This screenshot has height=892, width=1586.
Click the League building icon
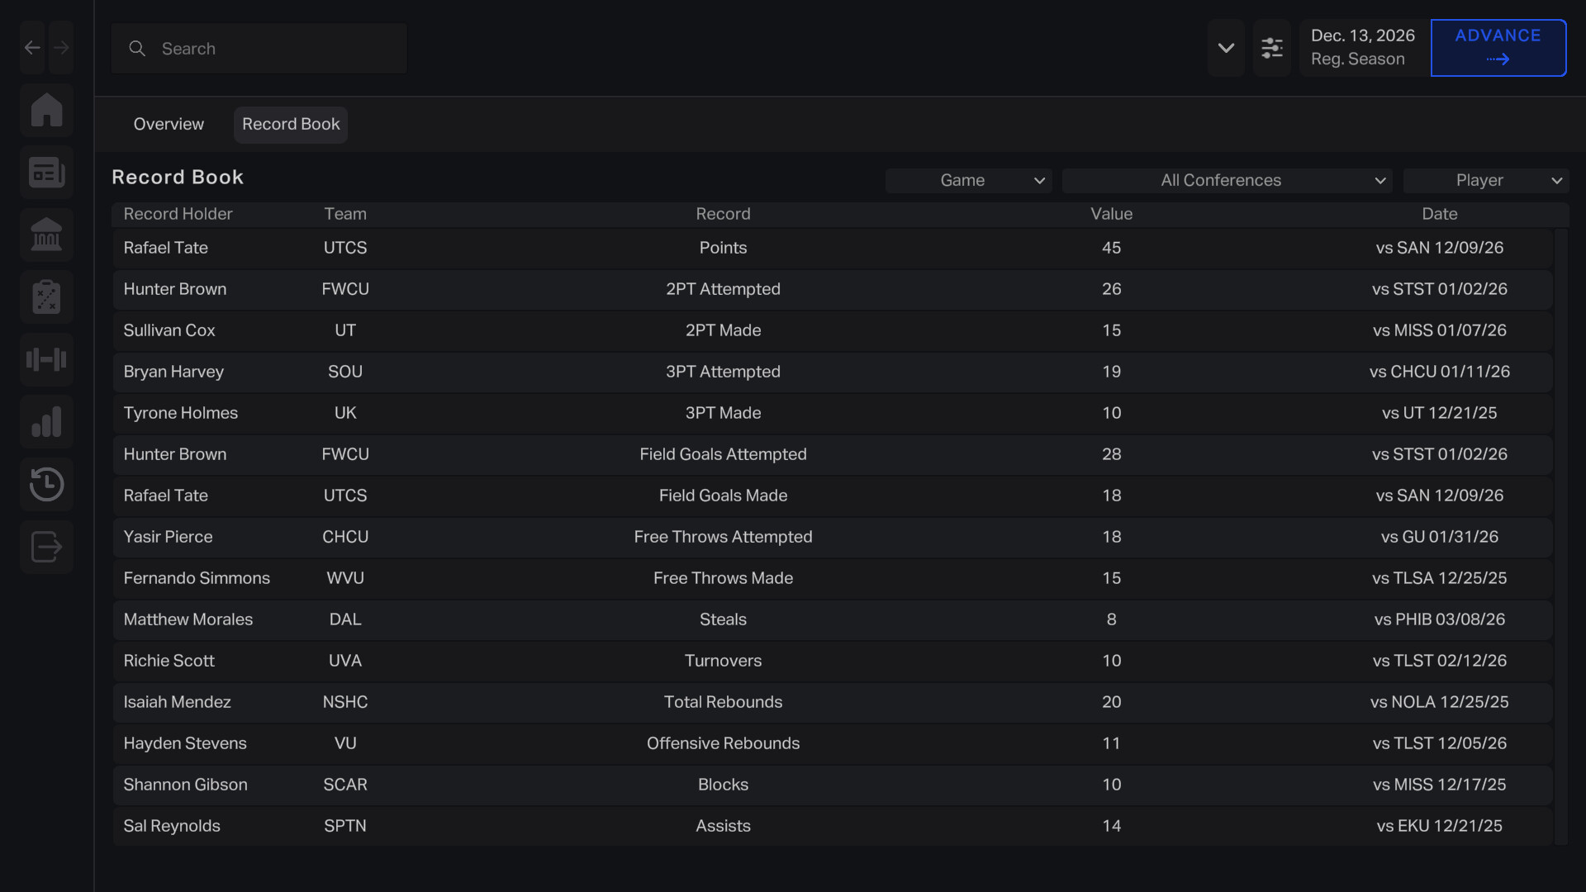[x=46, y=235]
